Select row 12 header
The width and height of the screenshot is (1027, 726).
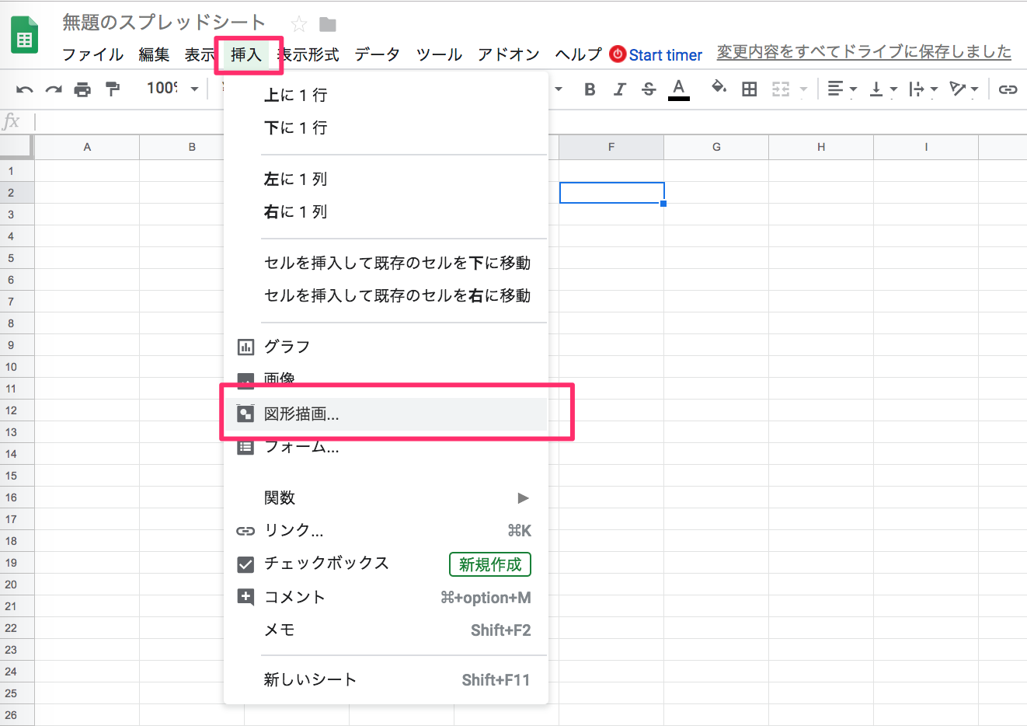[x=16, y=410]
